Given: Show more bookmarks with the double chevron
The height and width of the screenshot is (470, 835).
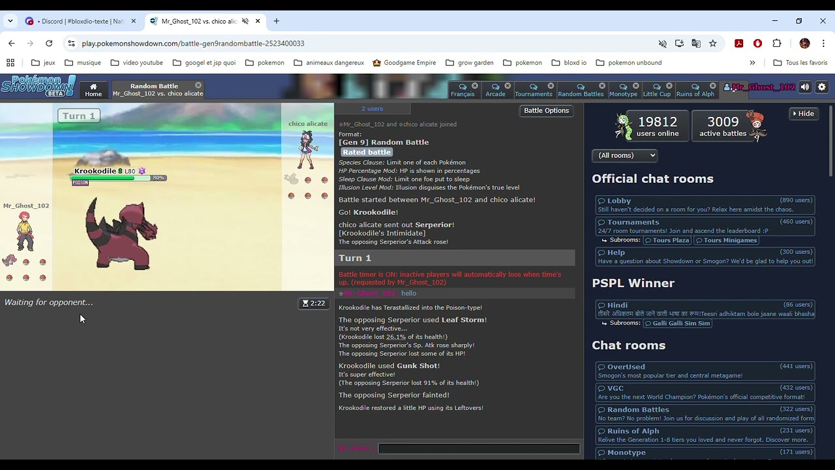Looking at the screenshot, I should (x=752, y=63).
